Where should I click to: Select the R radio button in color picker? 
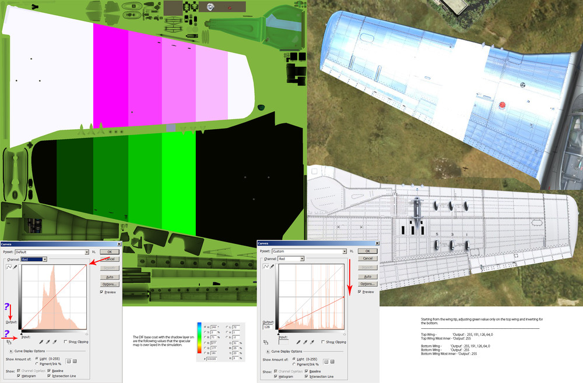tap(205, 343)
